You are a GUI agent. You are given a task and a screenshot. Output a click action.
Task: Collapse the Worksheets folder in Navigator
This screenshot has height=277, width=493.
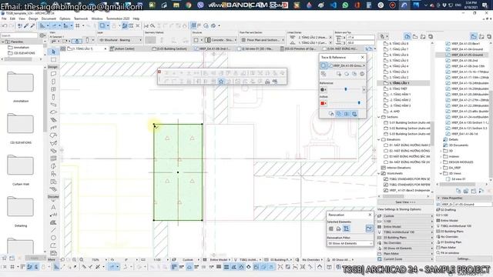click(379, 173)
